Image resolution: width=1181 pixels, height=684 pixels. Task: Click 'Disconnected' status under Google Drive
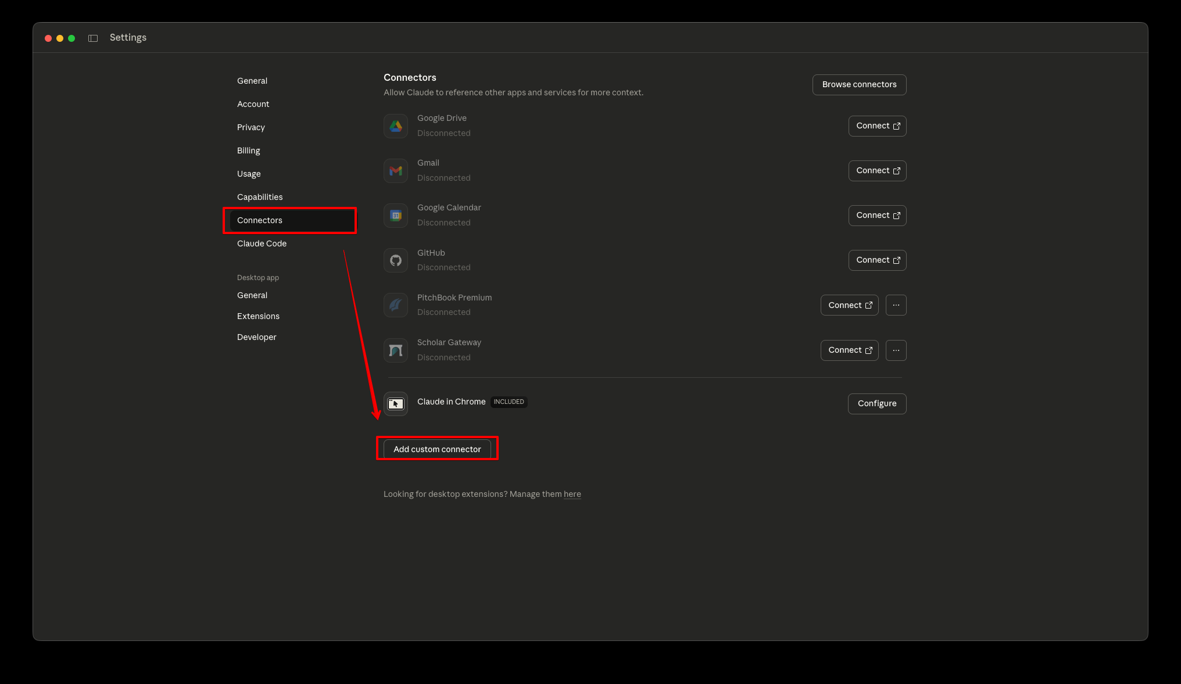tap(444, 133)
